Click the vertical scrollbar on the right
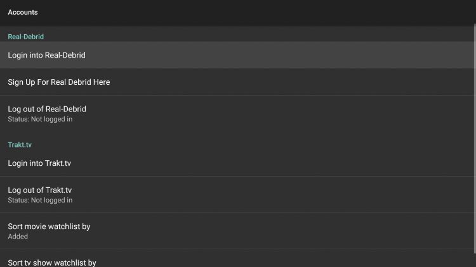476x267 pixels. pos(475,139)
